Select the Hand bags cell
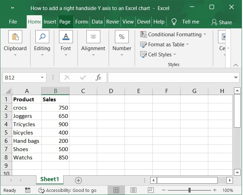This screenshot has height=195, width=243. [27, 141]
